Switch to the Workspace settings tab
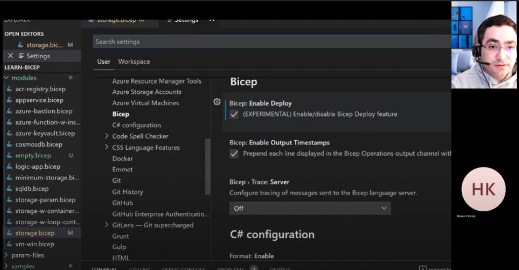519x270 pixels. coord(134,62)
